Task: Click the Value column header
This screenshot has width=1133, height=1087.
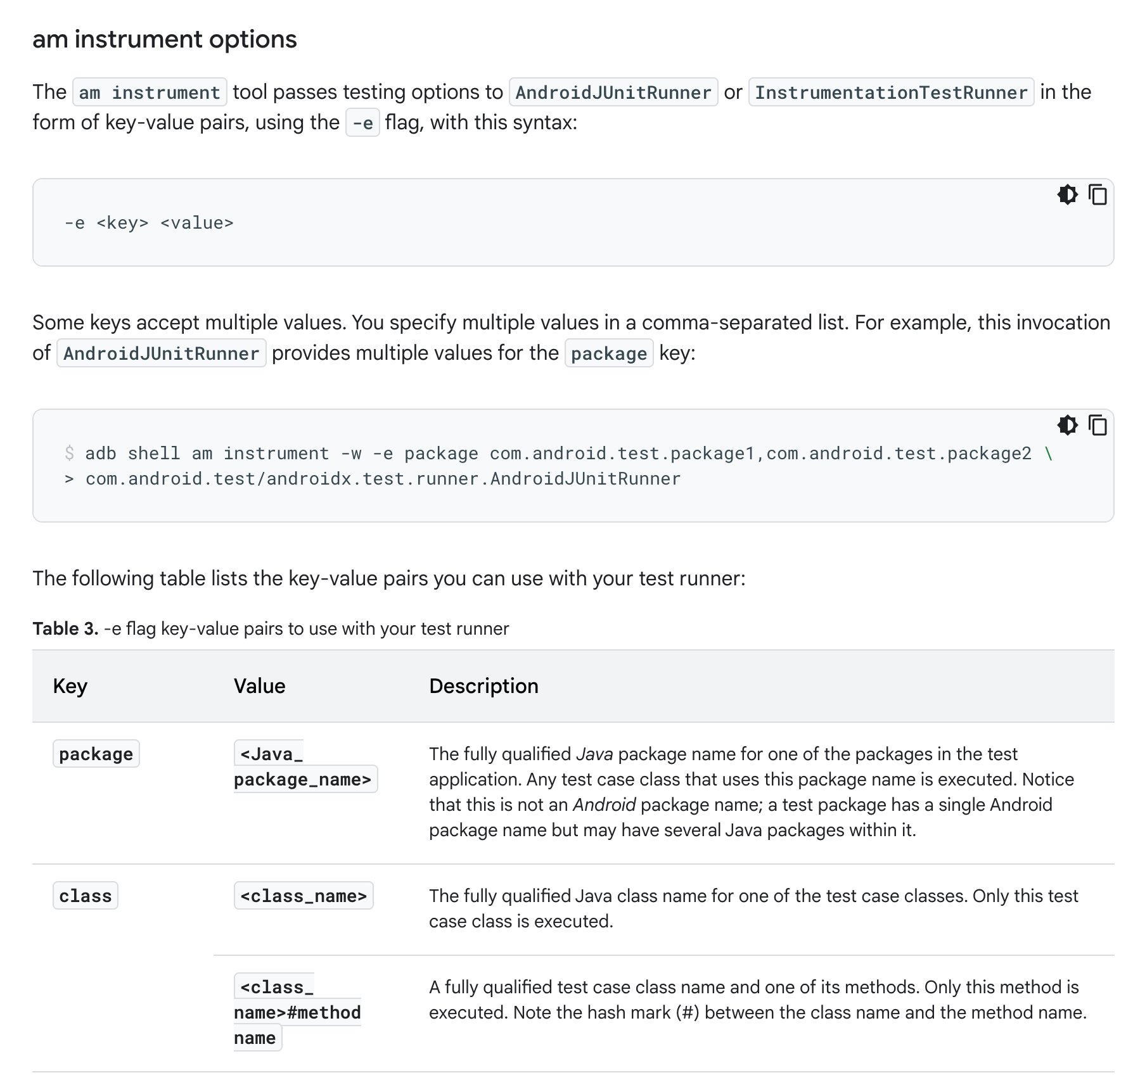Action: tap(259, 686)
